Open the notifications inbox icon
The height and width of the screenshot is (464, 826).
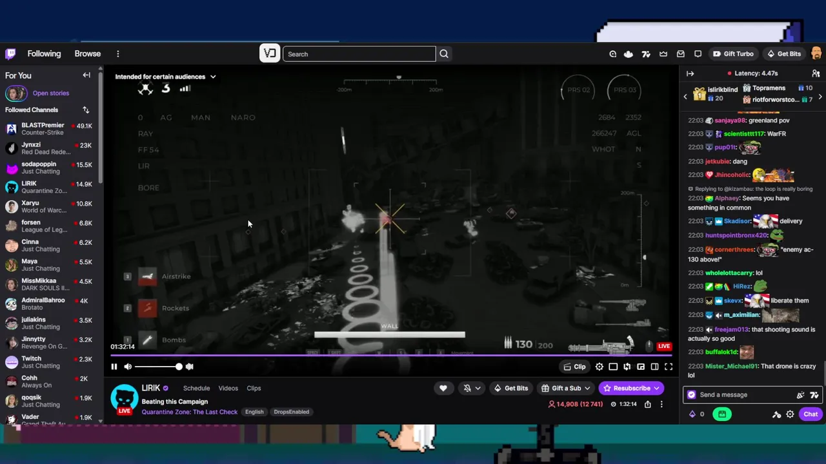pos(681,54)
